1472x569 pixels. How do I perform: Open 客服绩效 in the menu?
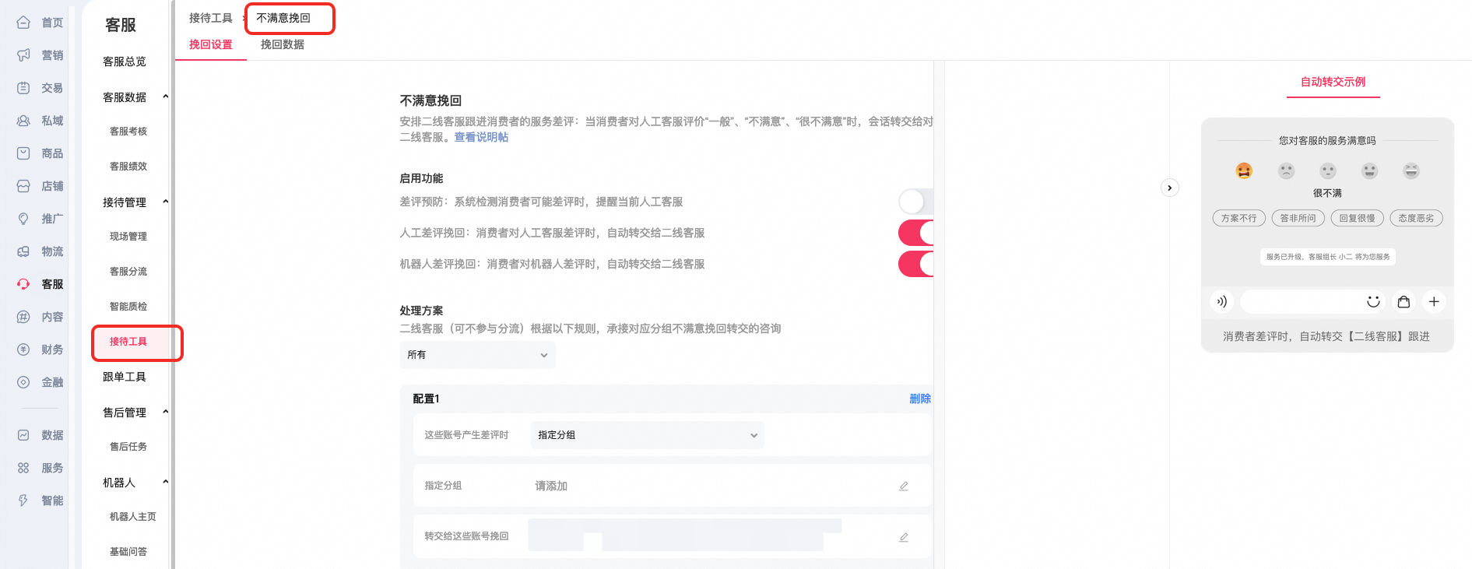128,167
